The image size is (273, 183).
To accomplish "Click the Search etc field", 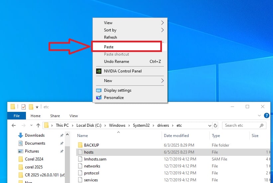I will click(244, 125).
